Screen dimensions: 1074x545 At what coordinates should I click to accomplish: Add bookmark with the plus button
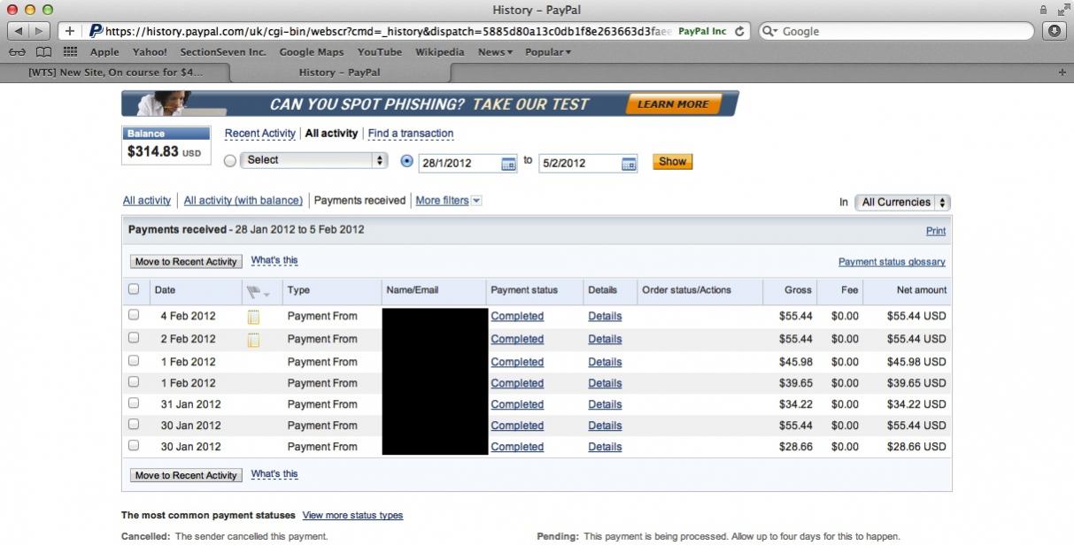point(70,31)
